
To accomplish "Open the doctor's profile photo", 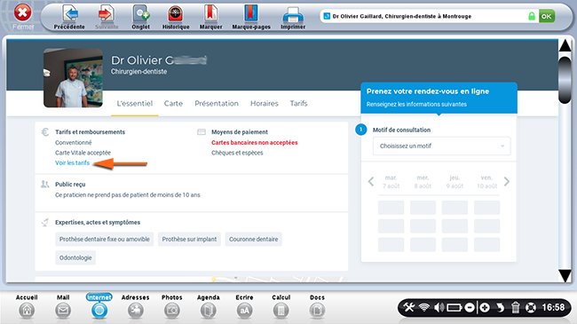I will [73, 78].
